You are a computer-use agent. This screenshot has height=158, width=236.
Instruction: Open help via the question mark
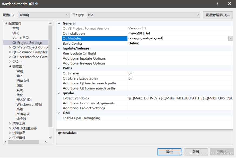(217, 4)
